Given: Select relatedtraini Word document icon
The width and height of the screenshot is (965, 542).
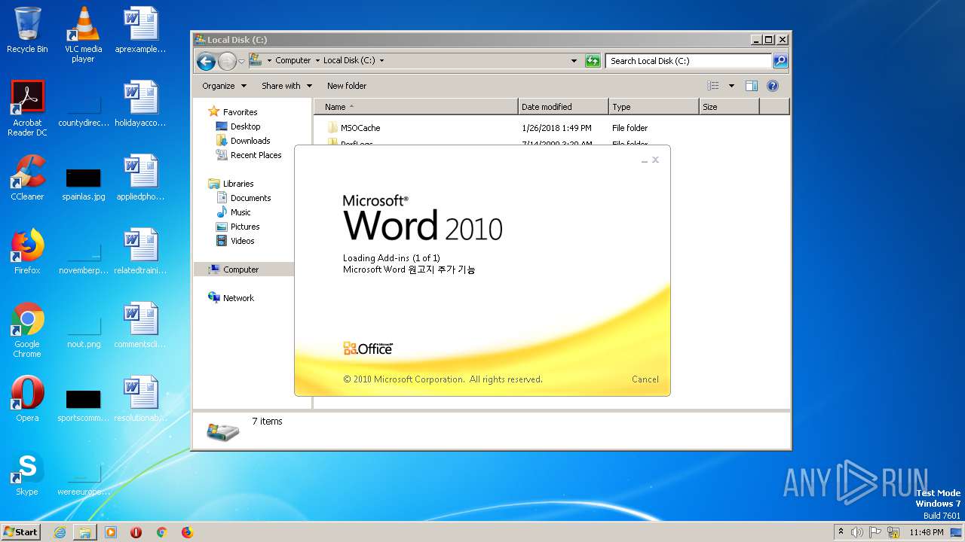Looking at the screenshot, I should 140,251.
